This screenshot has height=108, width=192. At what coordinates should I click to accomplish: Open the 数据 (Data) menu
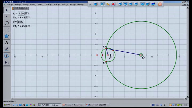click(57, 5)
